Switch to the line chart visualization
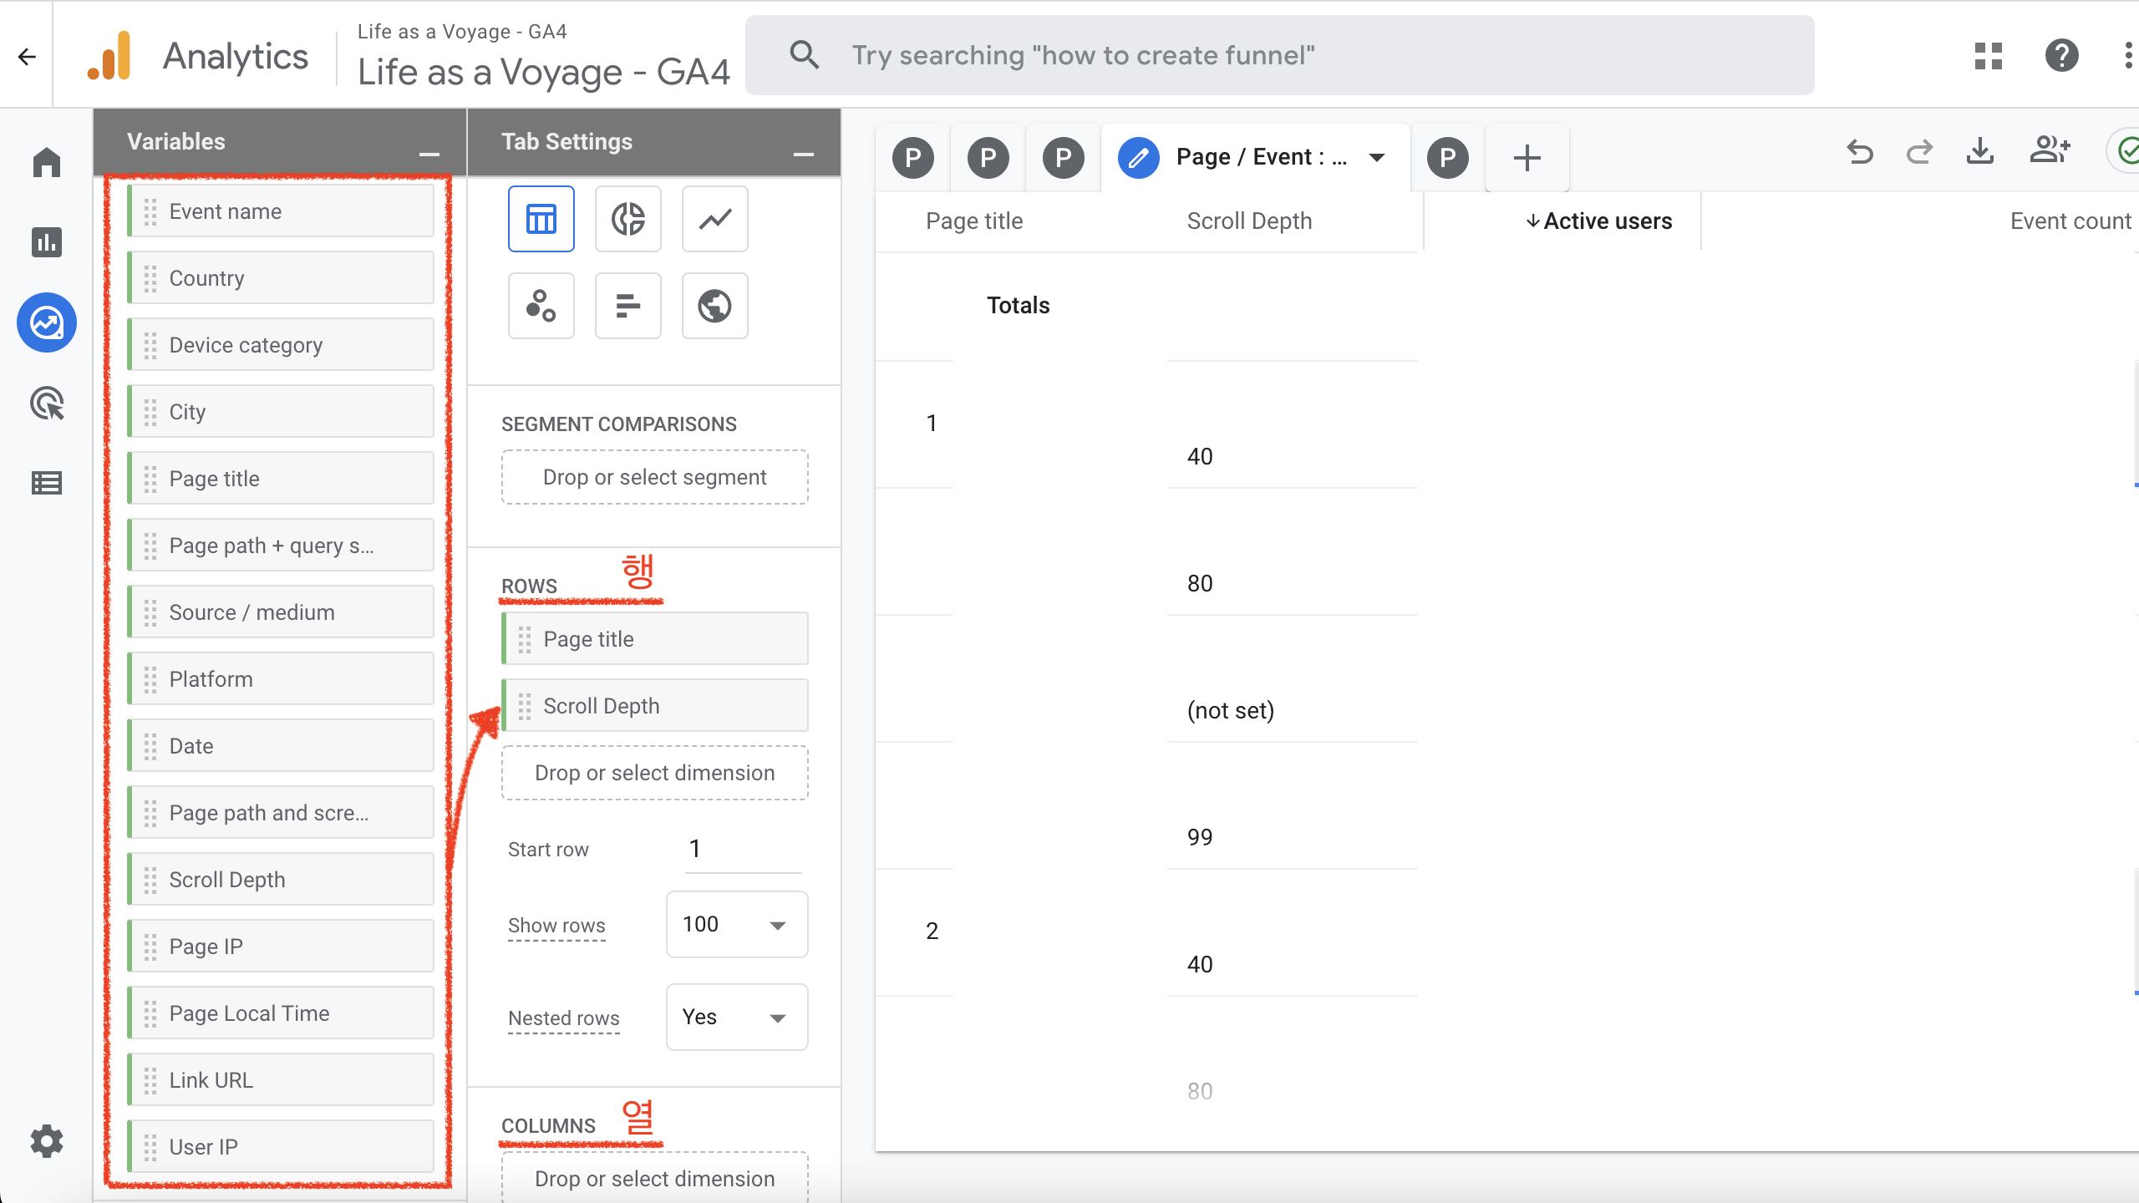 point(714,218)
